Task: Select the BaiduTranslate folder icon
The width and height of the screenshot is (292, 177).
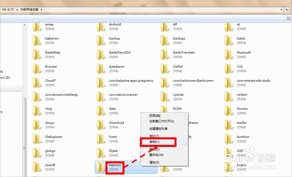Action: point(165,55)
